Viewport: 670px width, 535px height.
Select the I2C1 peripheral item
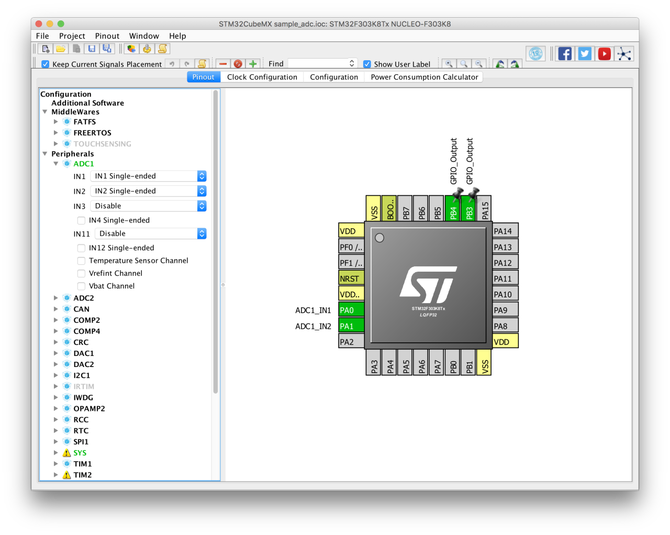click(x=82, y=375)
